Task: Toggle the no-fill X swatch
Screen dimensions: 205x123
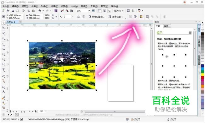Action: [202, 31]
